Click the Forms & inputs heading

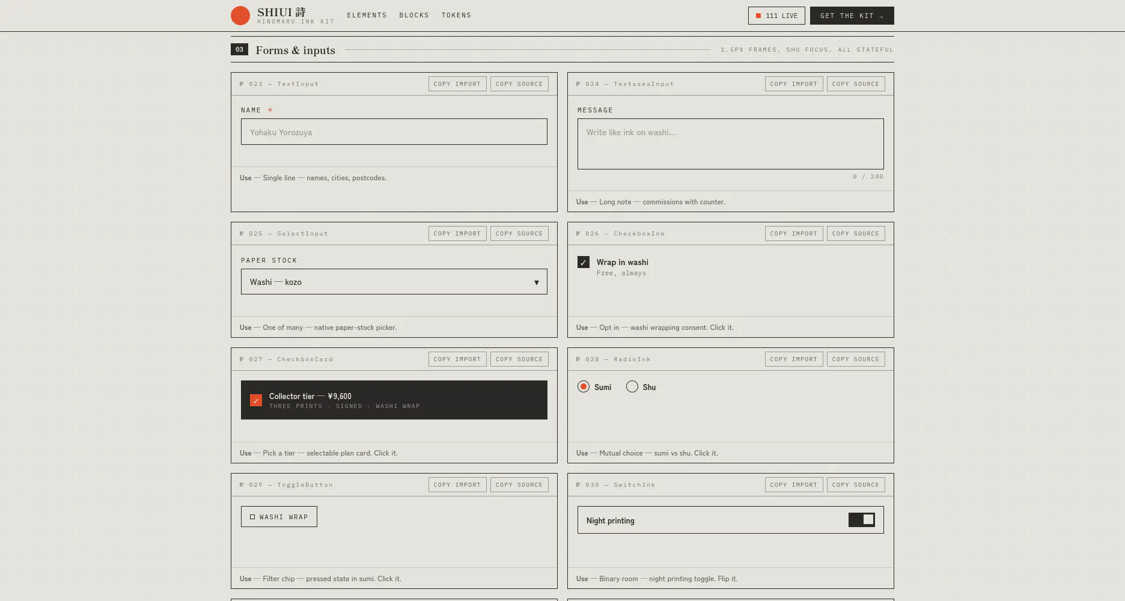pos(296,50)
